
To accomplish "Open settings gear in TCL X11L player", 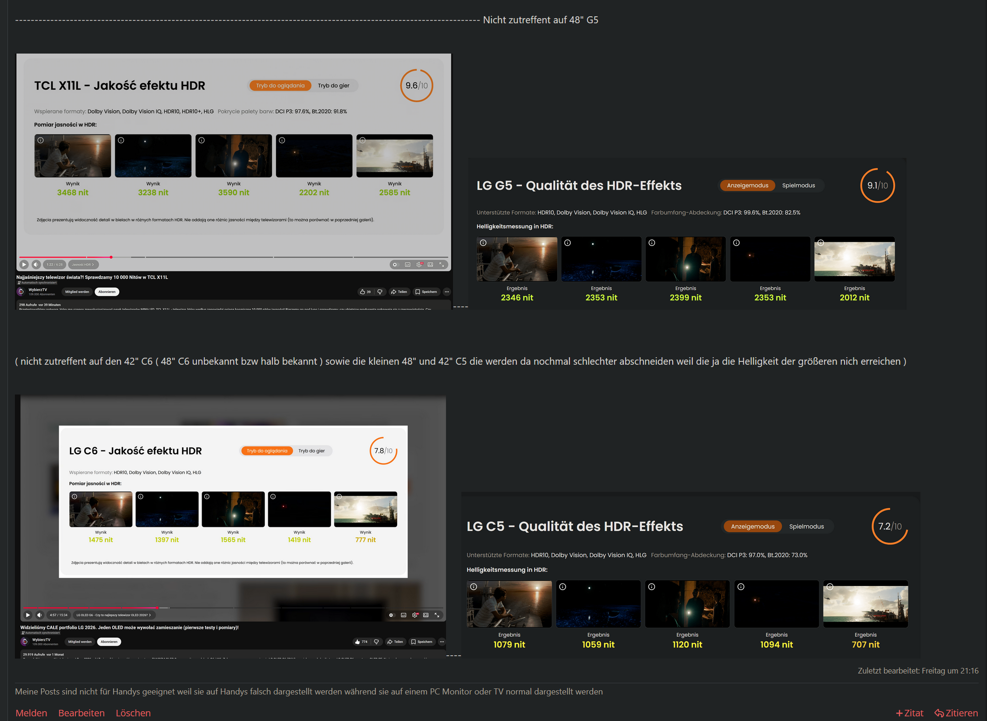I will [419, 265].
